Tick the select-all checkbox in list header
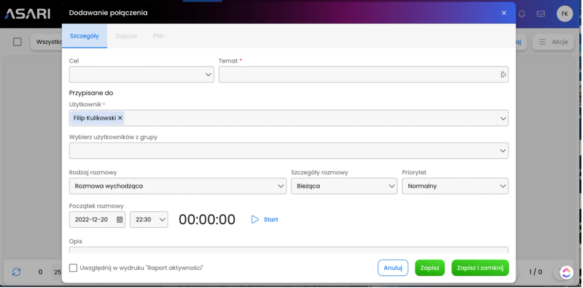 click(x=17, y=42)
